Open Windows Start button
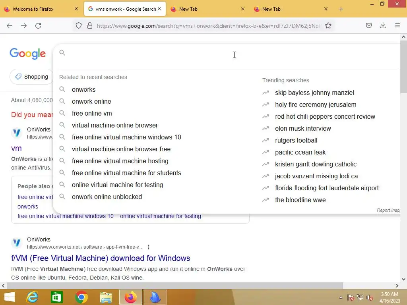This screenshot has width=407, height=305. pyautogui.click(x=10, y=297)
